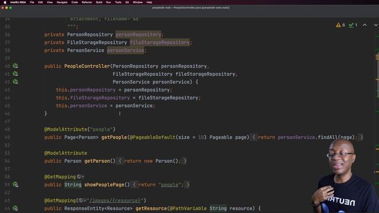
Task: Click the request mapping gutter icon on line 59
Action: pos(15,185)
